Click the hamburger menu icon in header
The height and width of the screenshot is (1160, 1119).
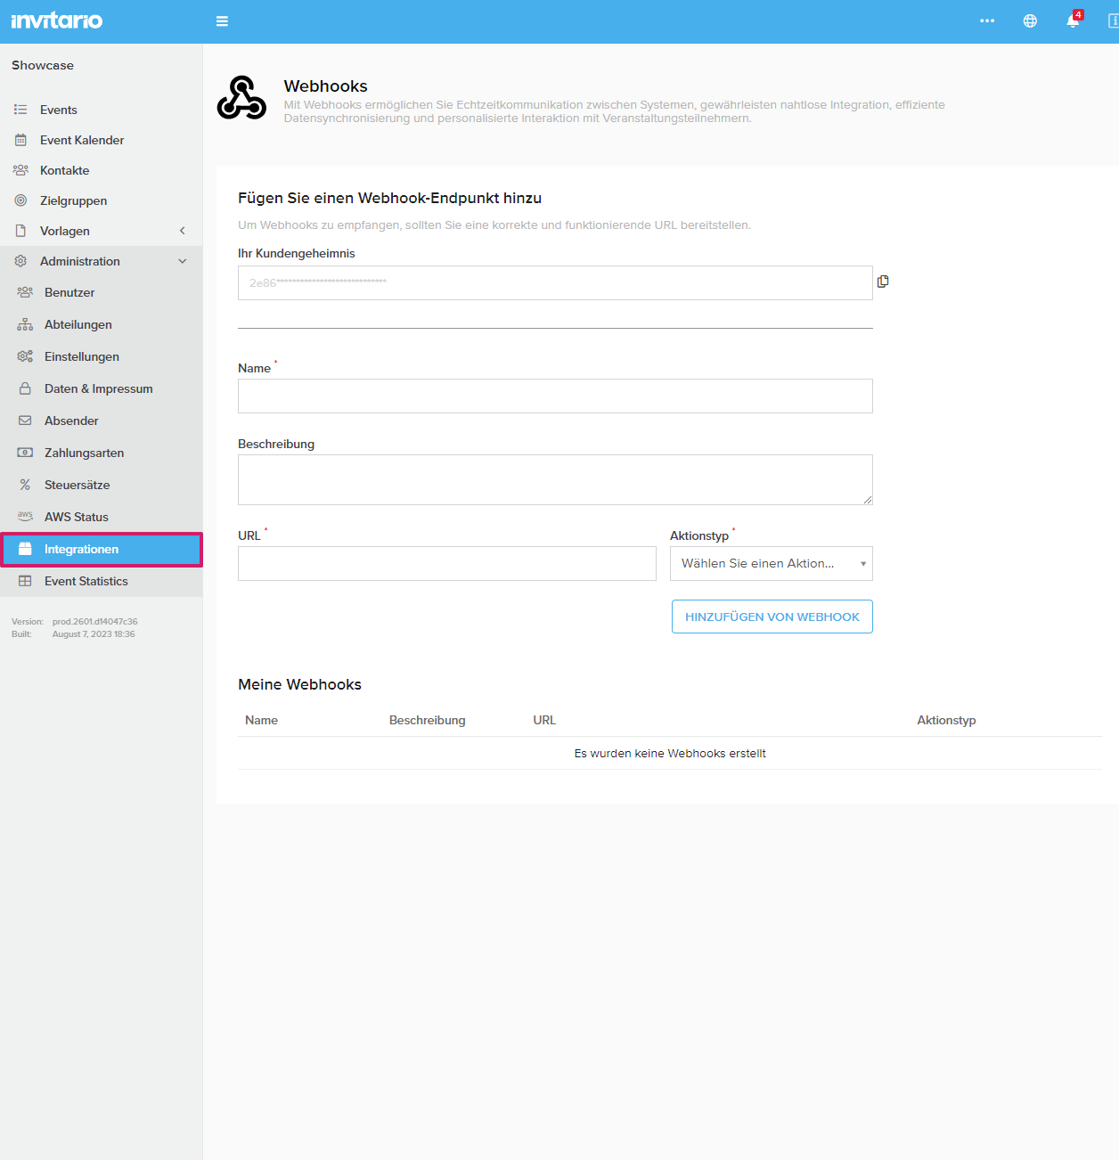click(222, 21)
